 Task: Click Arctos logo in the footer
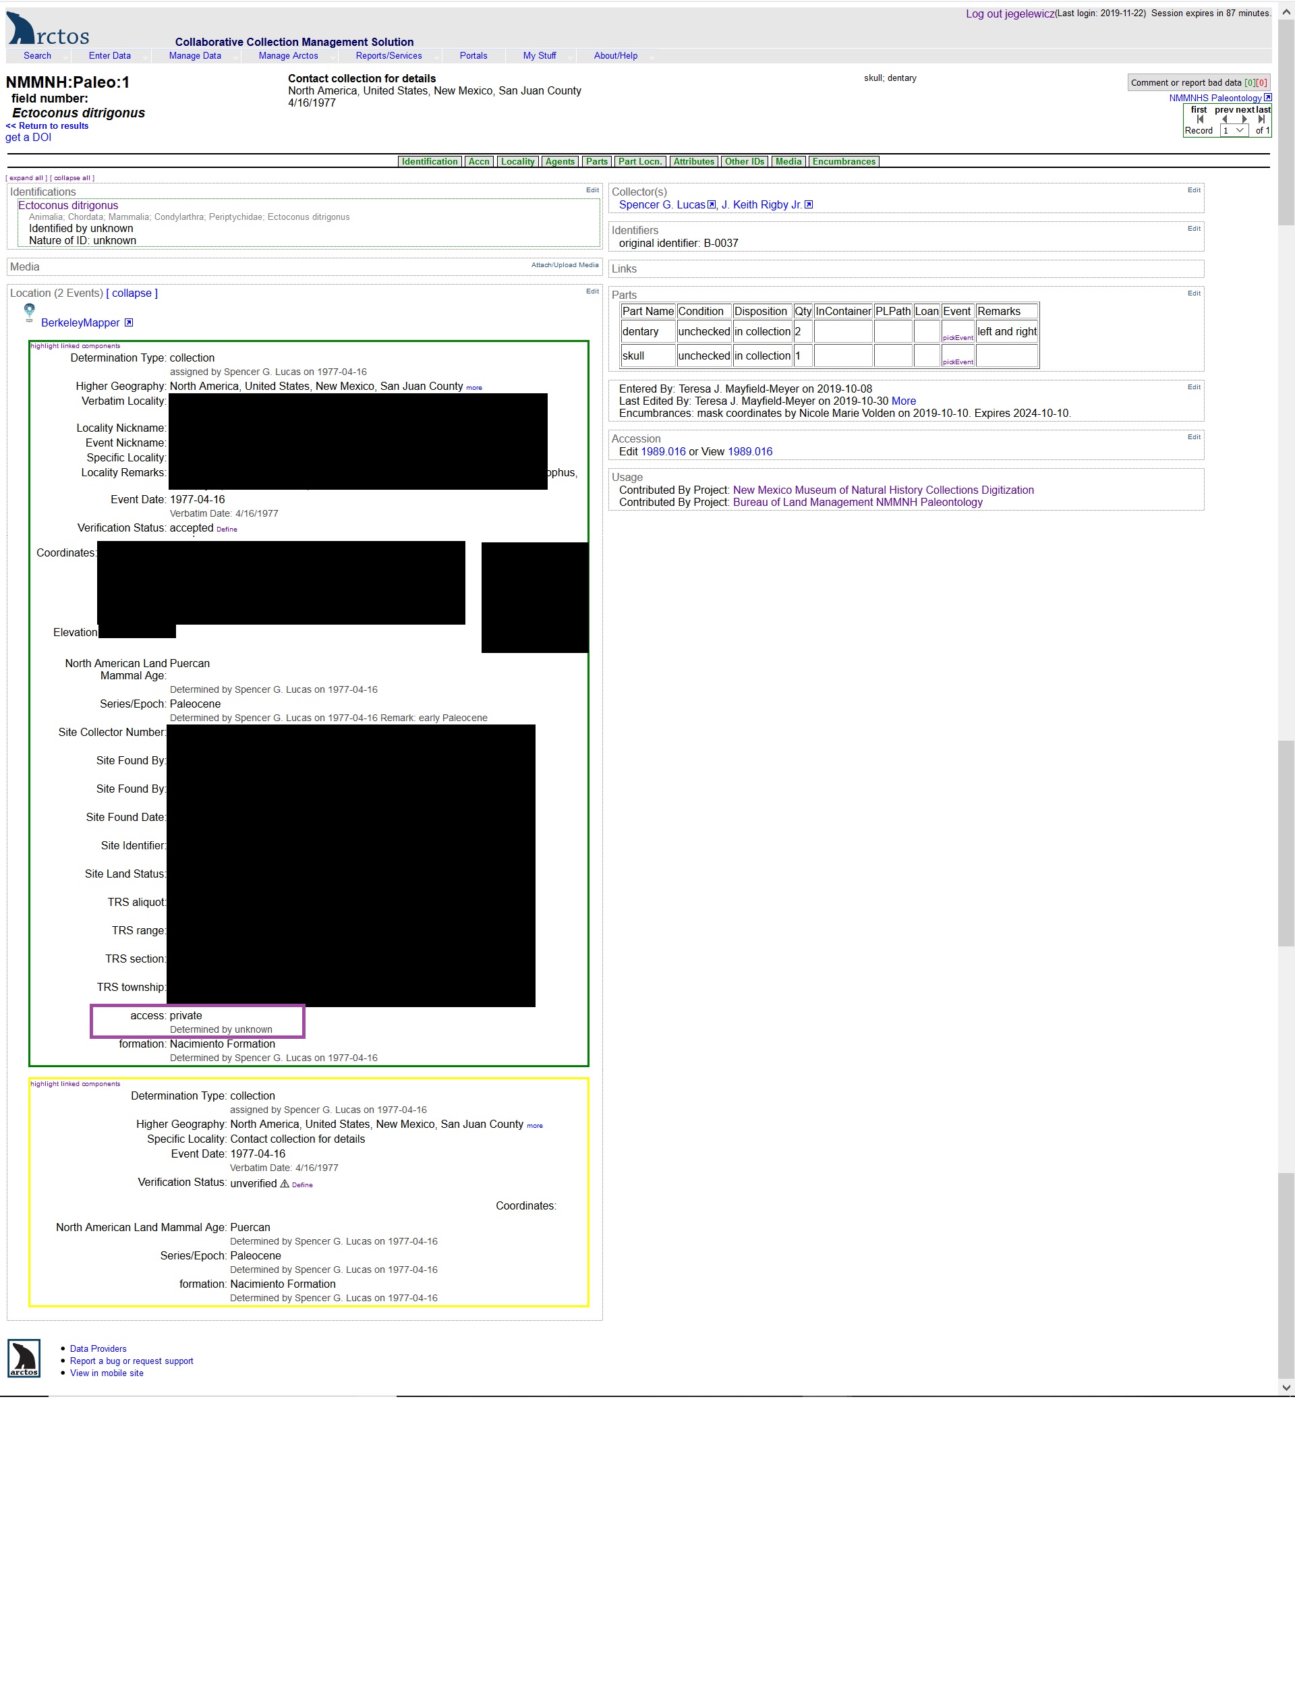pyautogui.click(x=24, y=1358)
